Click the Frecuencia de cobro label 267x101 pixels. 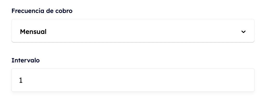[42, 11]
